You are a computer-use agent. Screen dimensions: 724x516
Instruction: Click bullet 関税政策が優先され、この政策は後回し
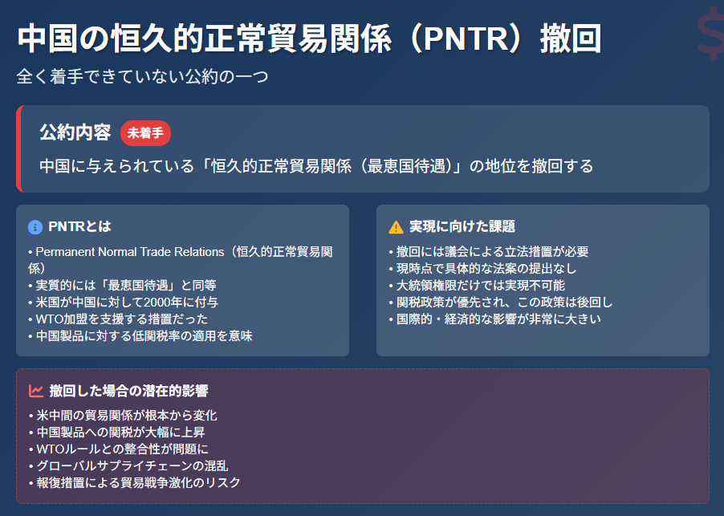coord(501,303)
